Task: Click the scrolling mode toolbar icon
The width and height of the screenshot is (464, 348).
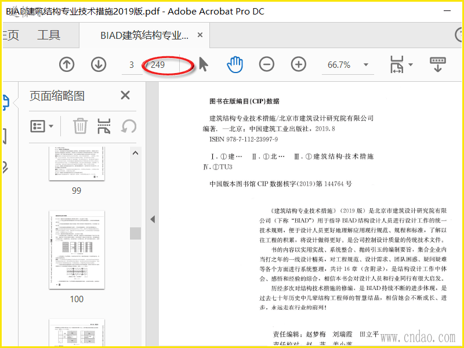Action: coord(438,64)
